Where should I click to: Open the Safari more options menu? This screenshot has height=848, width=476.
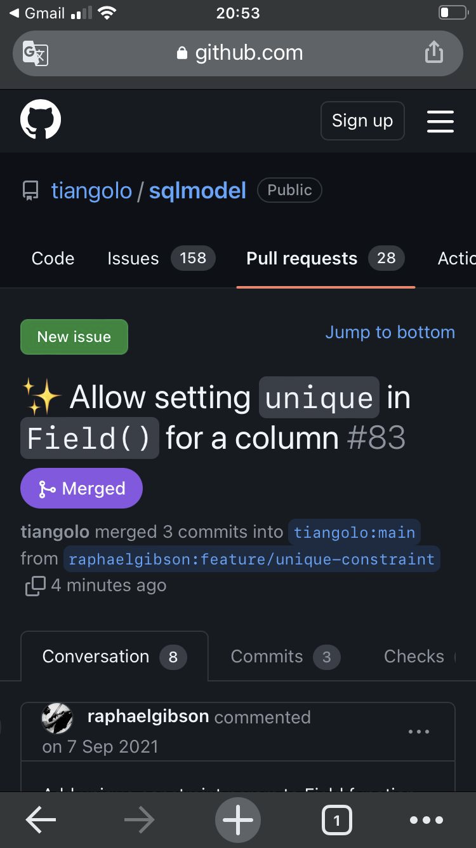coord(426,820)
